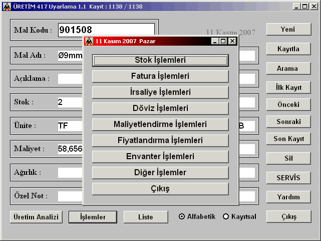321x241 pixels.
Task: Select the Alfabetik radio option
Action: [x=182, y=216]
